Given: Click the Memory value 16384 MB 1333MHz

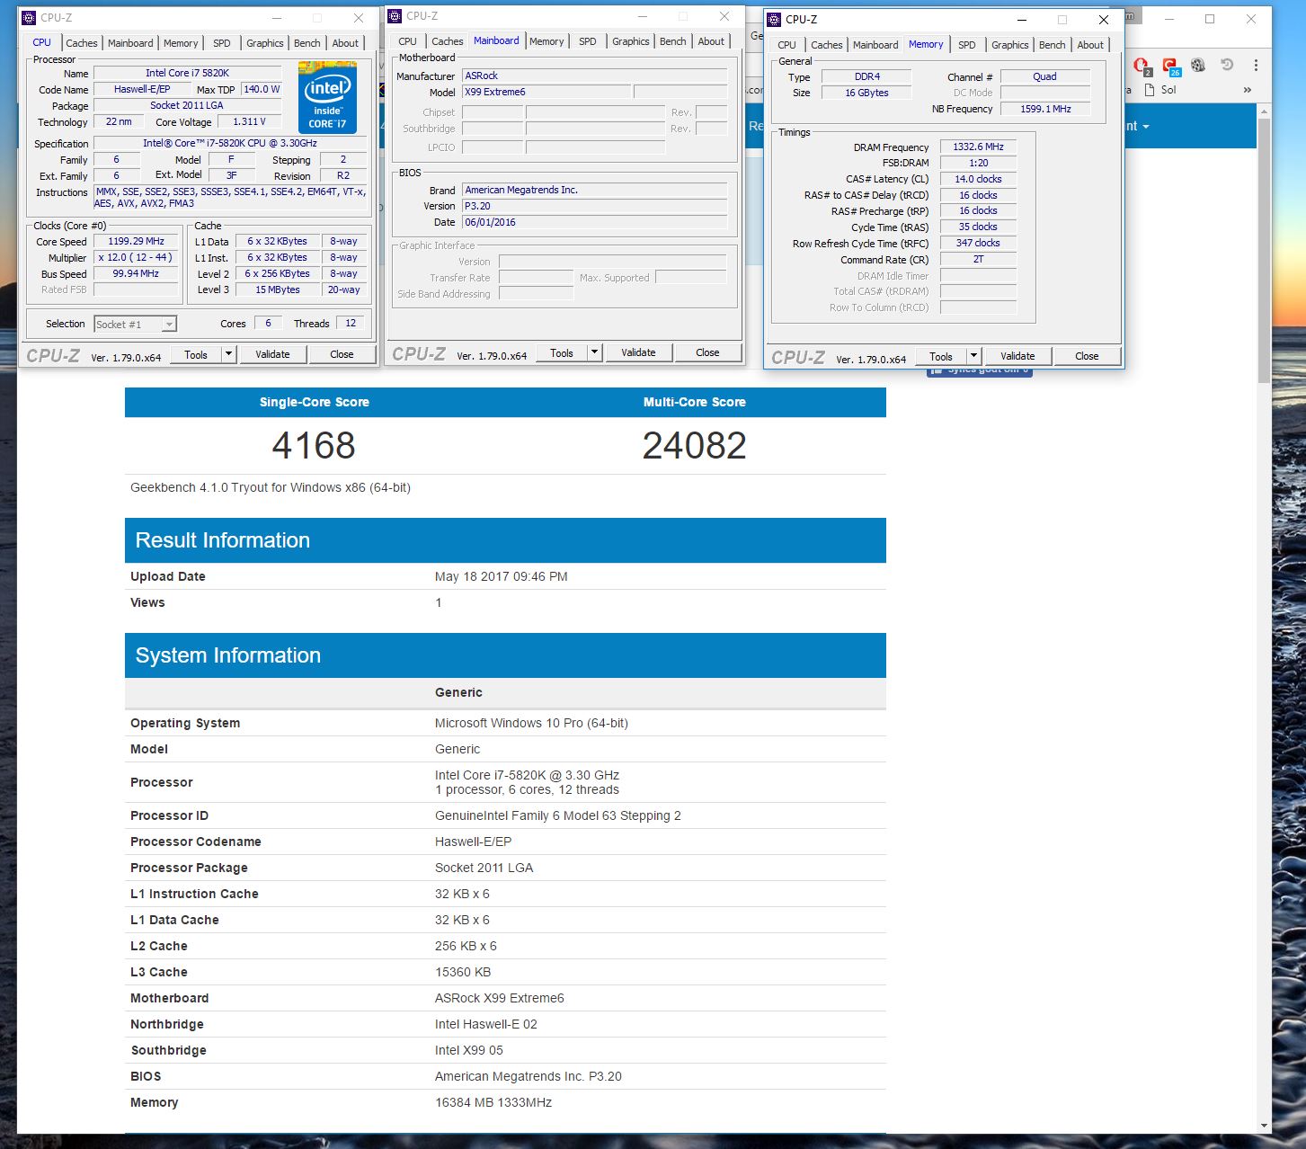Looking at the screenshot, I should [493, 1102].
